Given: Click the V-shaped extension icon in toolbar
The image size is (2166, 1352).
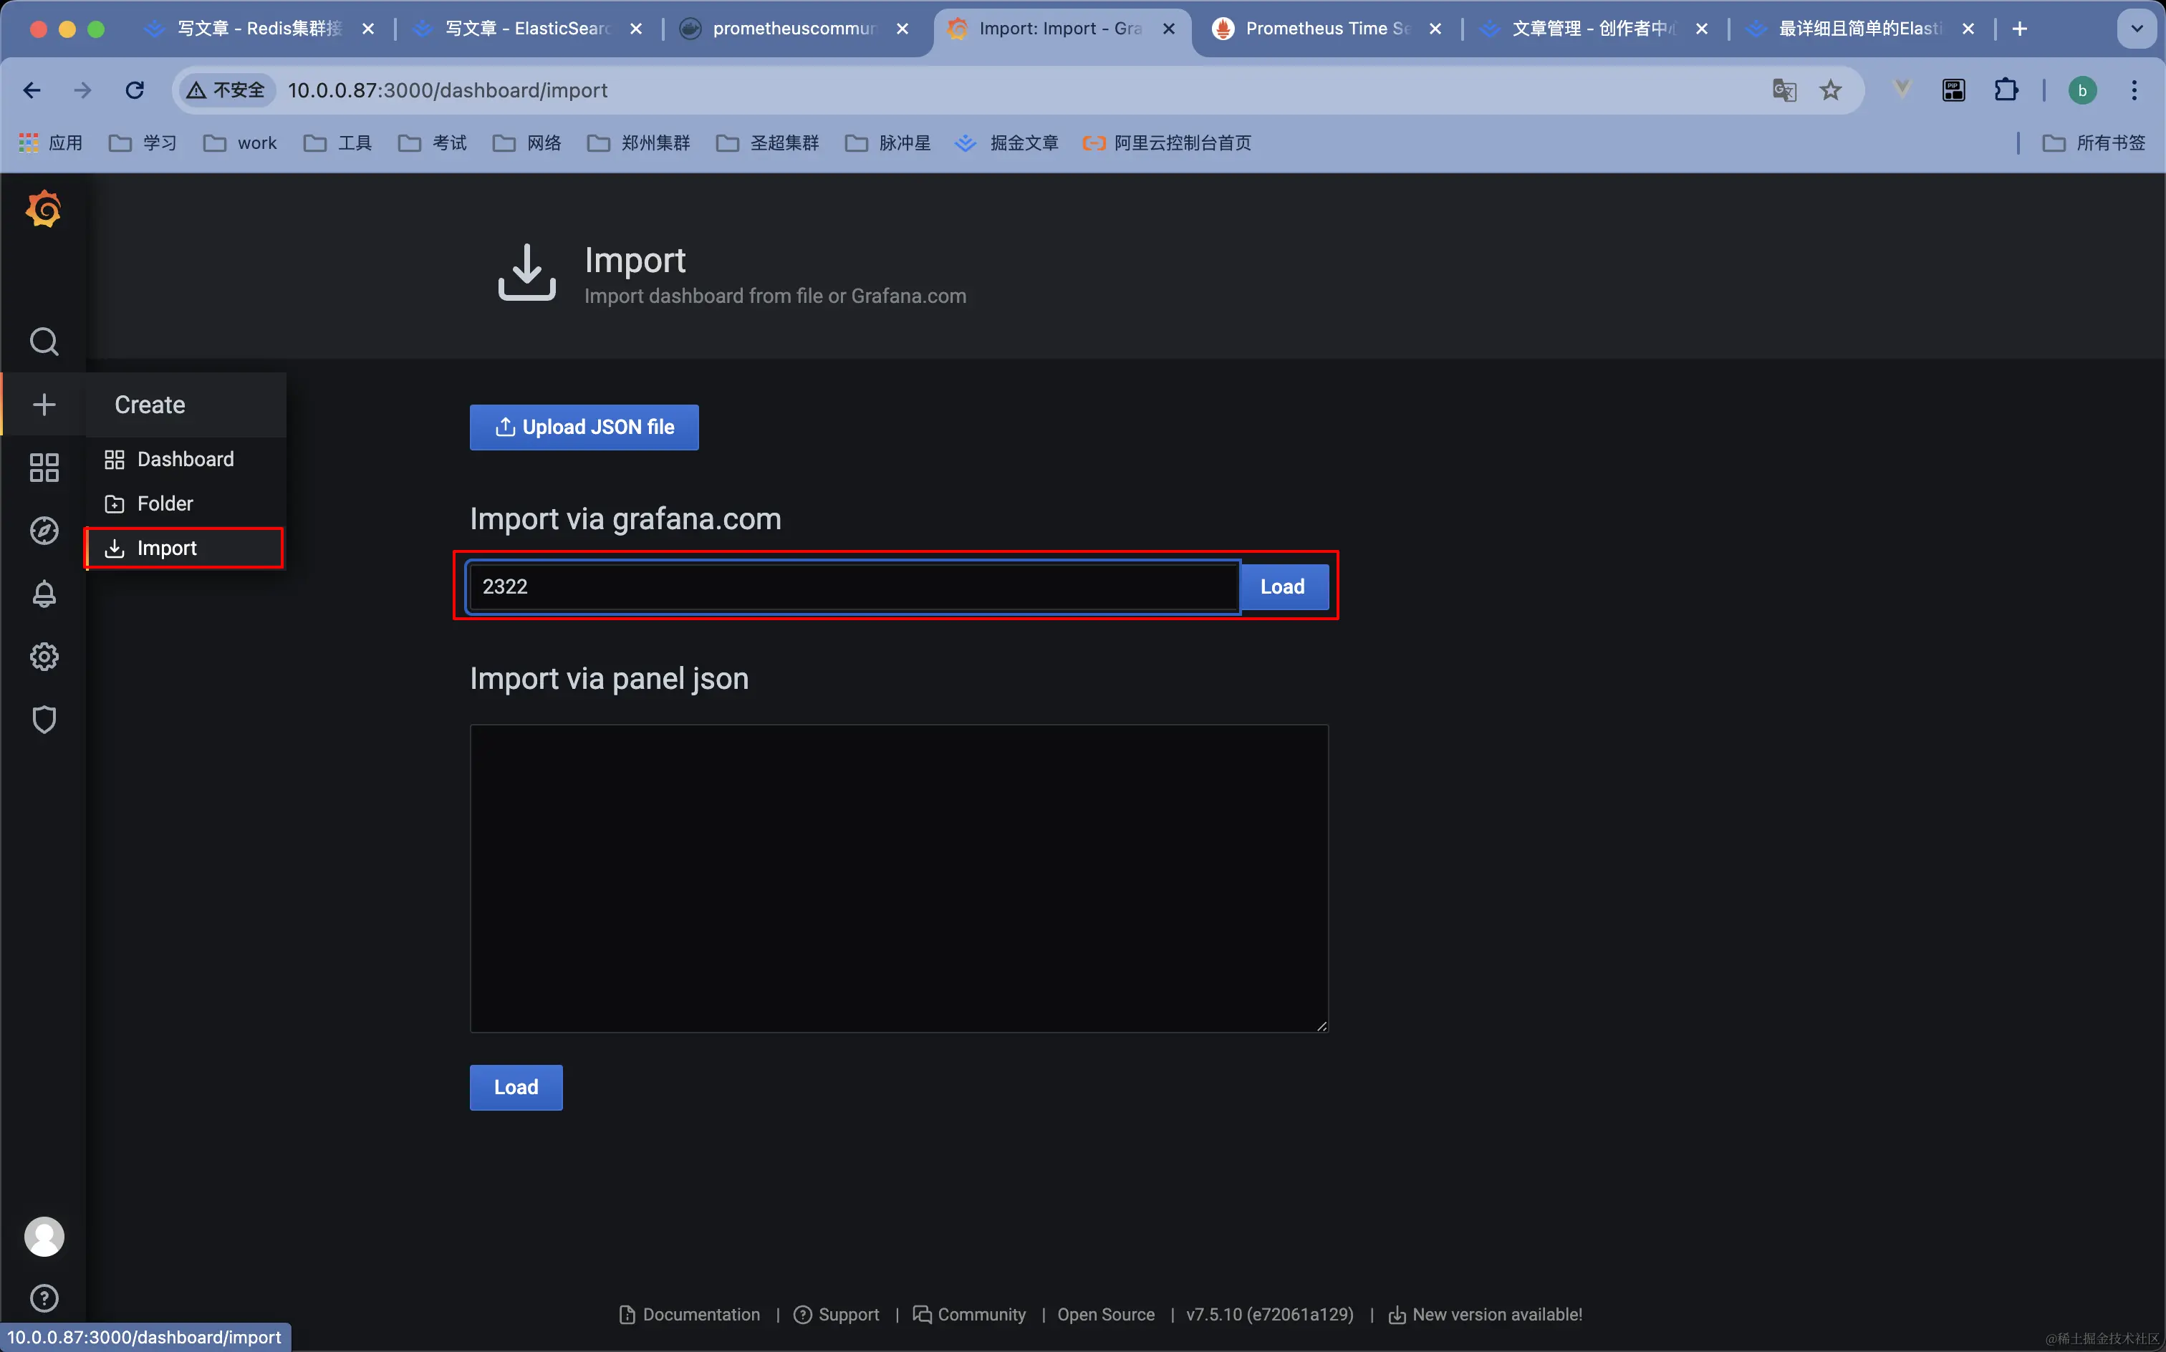Looking at the screenshot, I should pyautogui.click(x=1901, y=89).
